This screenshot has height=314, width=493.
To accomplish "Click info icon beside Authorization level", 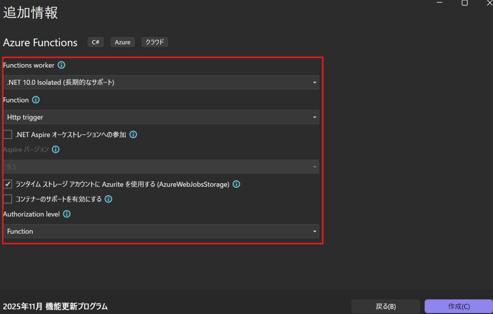I will coord(67,214).
